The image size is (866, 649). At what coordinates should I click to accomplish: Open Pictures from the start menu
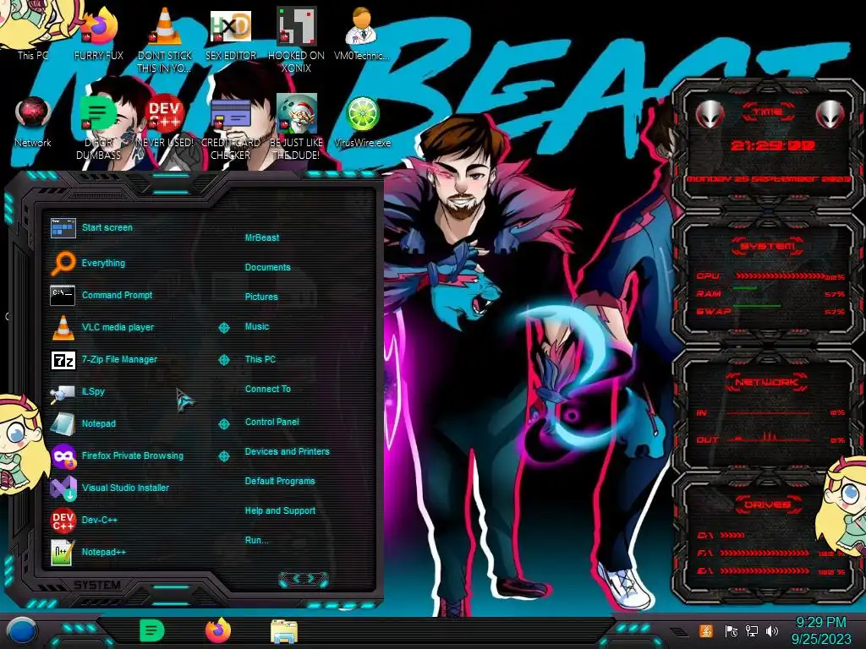click(261, 297)
